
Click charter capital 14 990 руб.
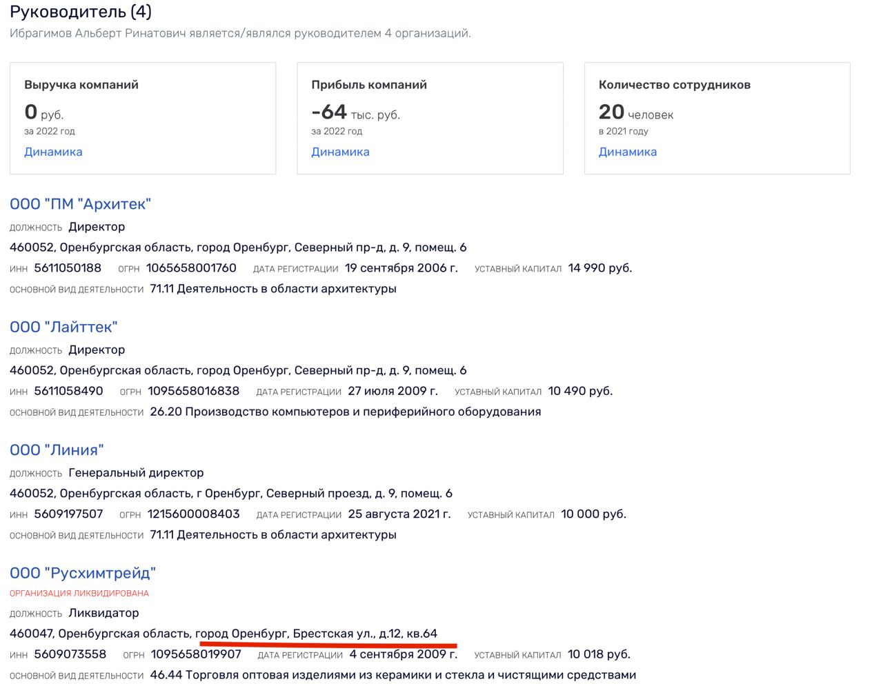tap(600, 268)
